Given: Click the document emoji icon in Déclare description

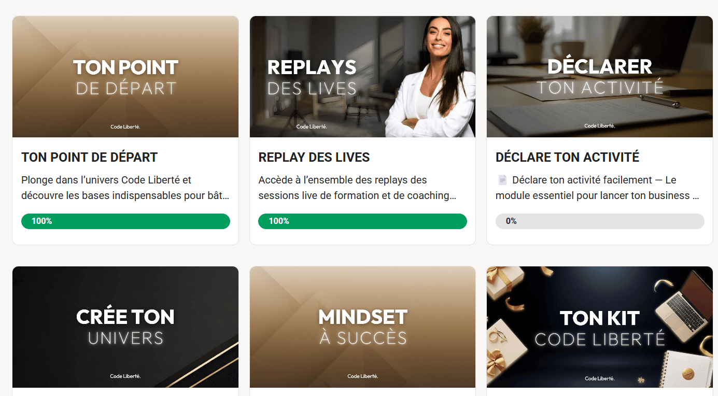Looking at the screenshot, I should 502,180.
